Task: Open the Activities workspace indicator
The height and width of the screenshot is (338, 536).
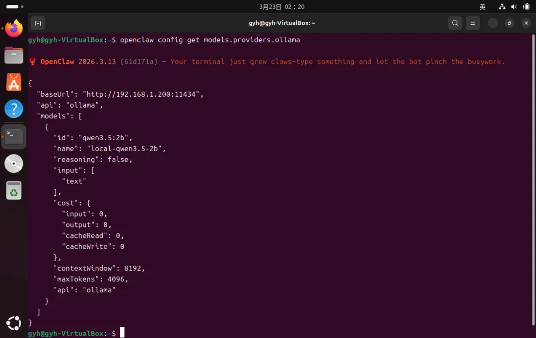Action: tap(14, 6)
